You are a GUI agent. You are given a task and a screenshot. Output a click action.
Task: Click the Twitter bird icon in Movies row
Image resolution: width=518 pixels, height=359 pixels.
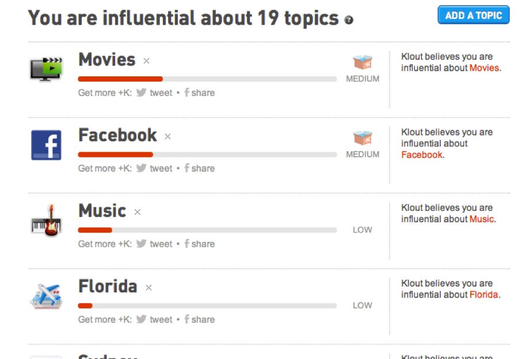click(141, 92)
